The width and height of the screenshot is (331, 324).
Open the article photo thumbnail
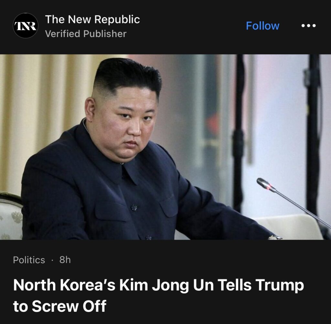point(165,147)
